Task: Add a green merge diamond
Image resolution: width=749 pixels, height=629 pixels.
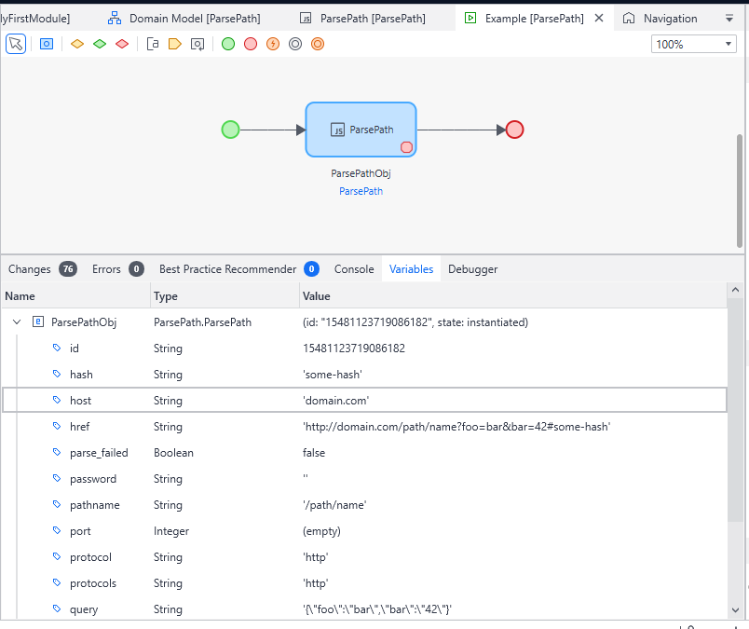Action: click(x=100, y=44)
